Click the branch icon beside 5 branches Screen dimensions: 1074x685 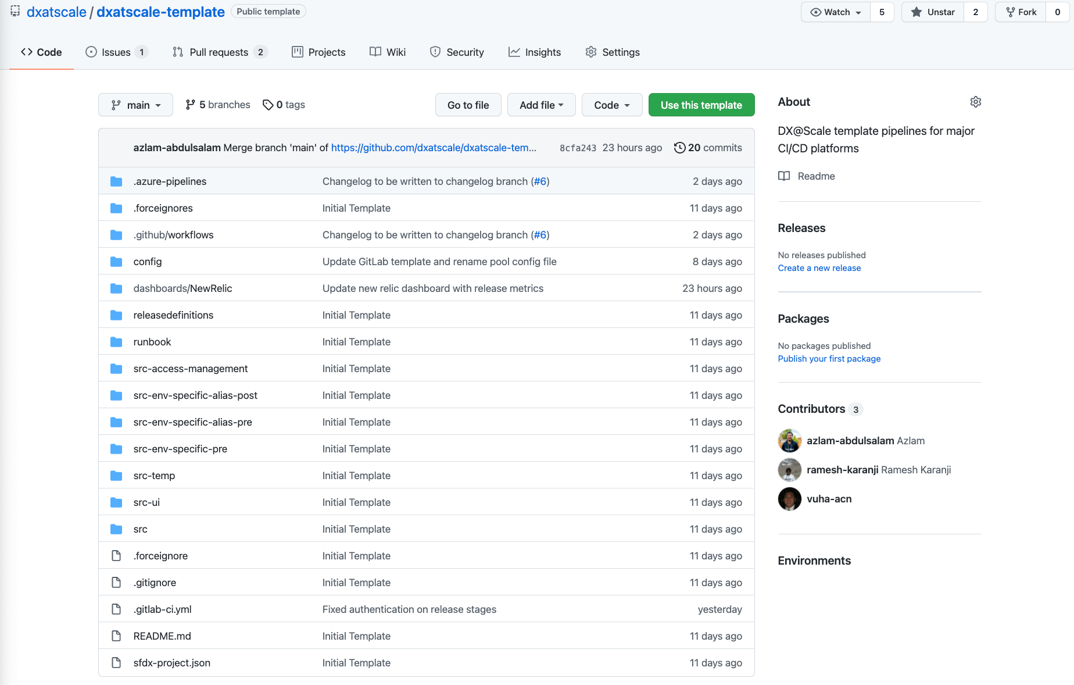click(190, 105)
